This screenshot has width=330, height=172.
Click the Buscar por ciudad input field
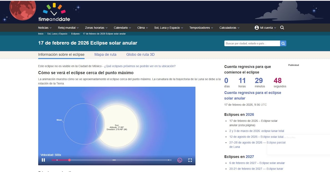point(250,43)
